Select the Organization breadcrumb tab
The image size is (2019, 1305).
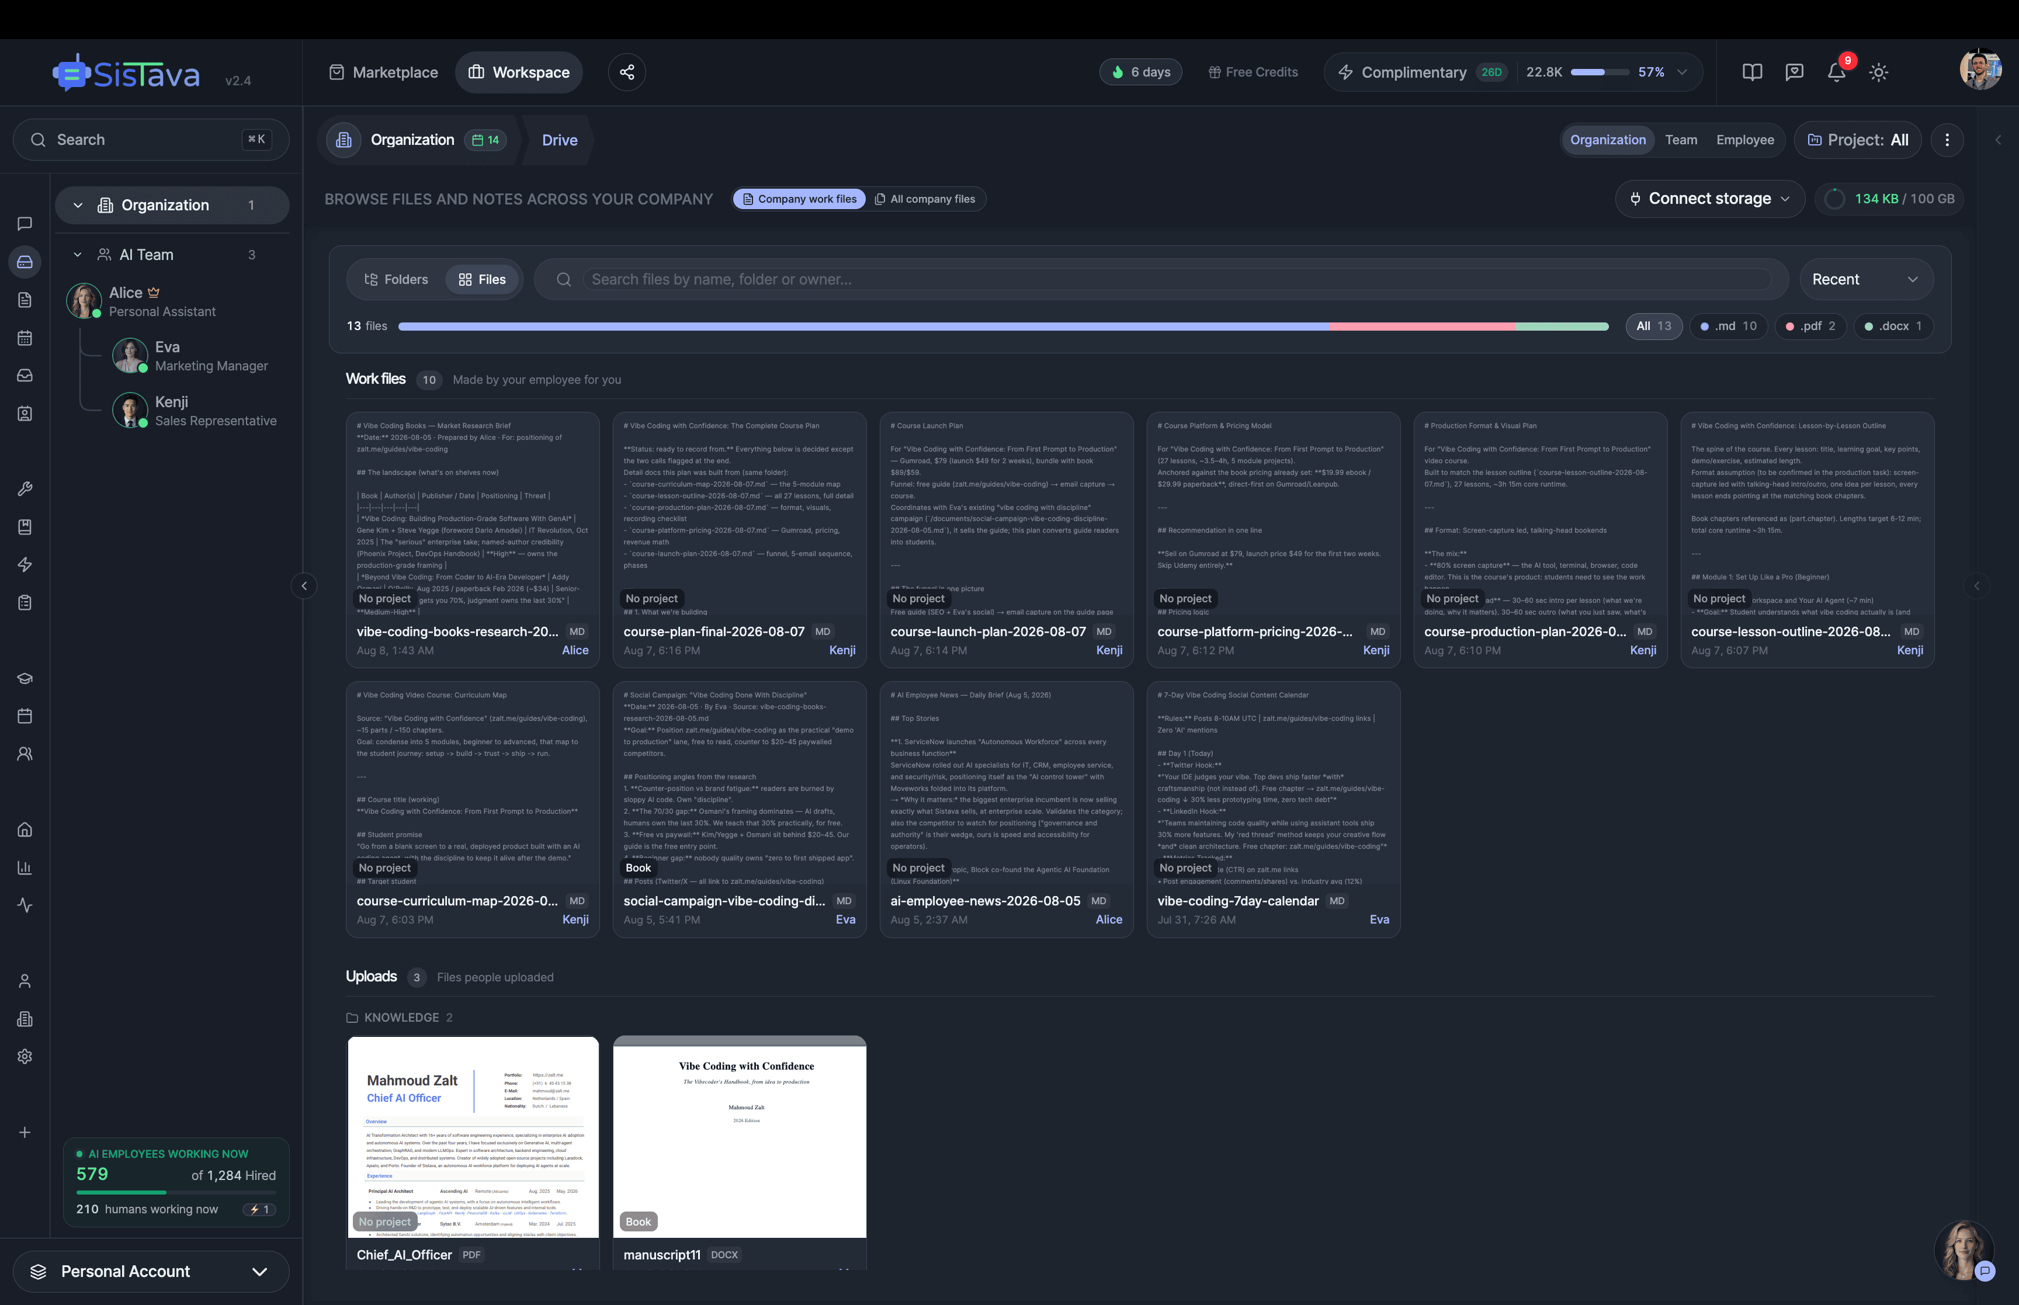pos(418,140)
